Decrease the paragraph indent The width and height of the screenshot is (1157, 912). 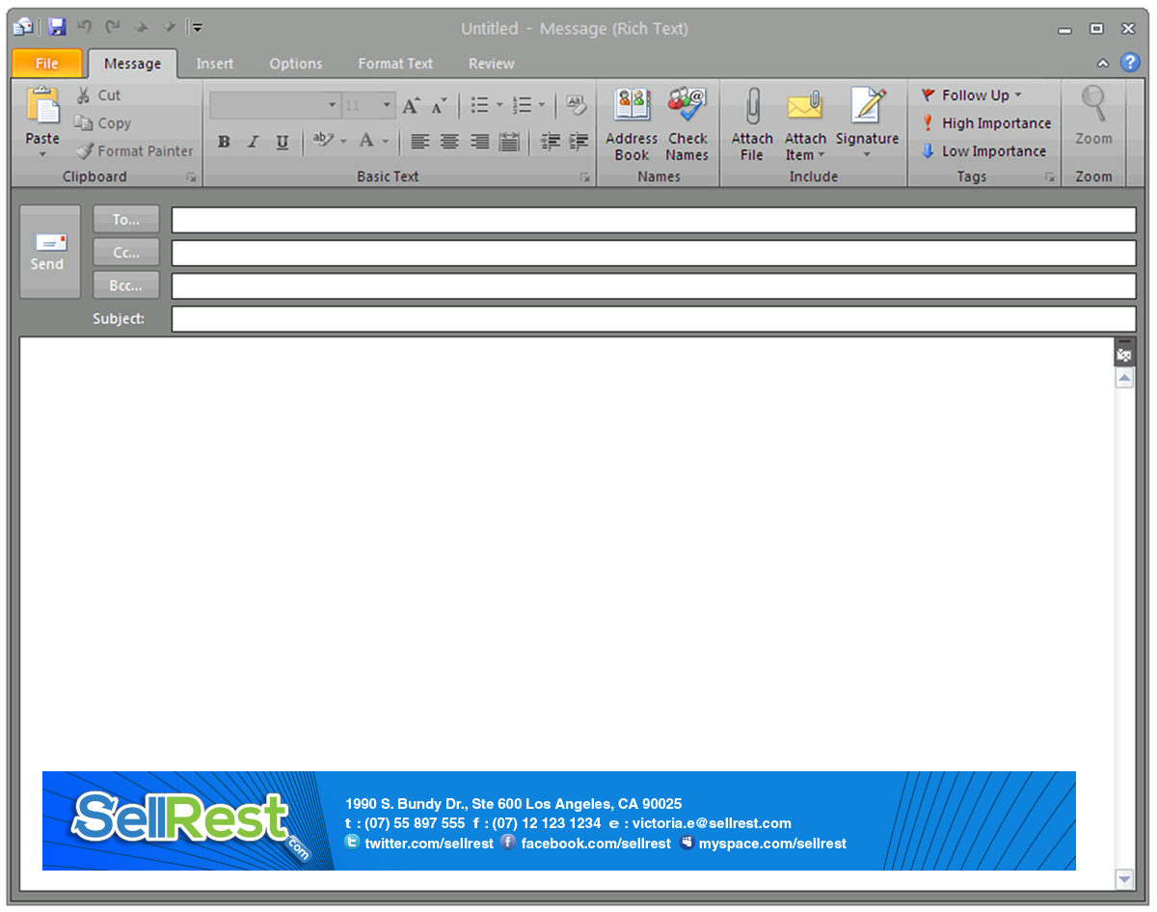coord(551,142)
